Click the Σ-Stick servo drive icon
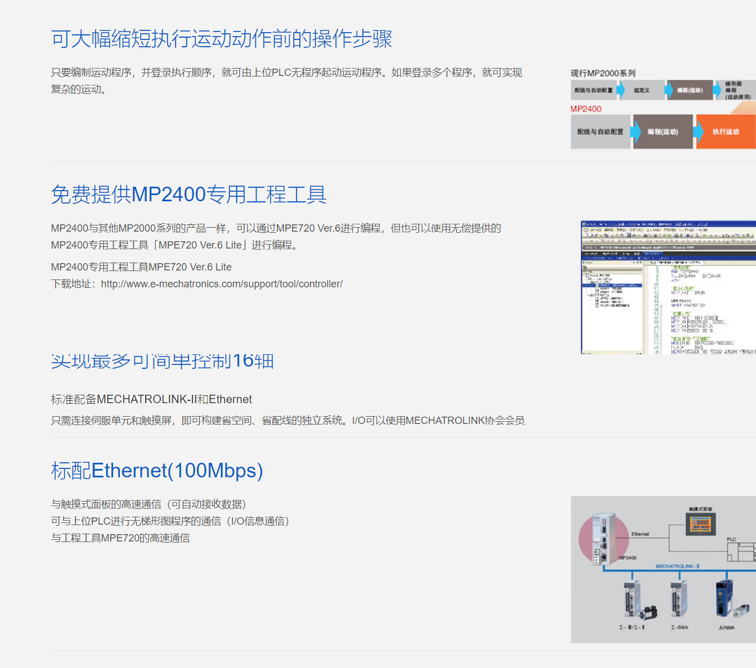 click(x=679, y=599)
